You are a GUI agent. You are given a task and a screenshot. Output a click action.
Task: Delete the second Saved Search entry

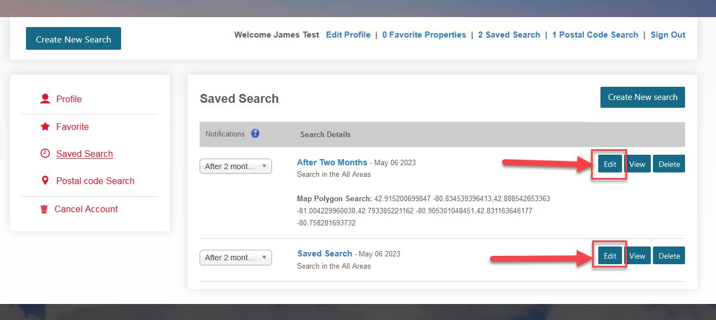click(669, 256)
